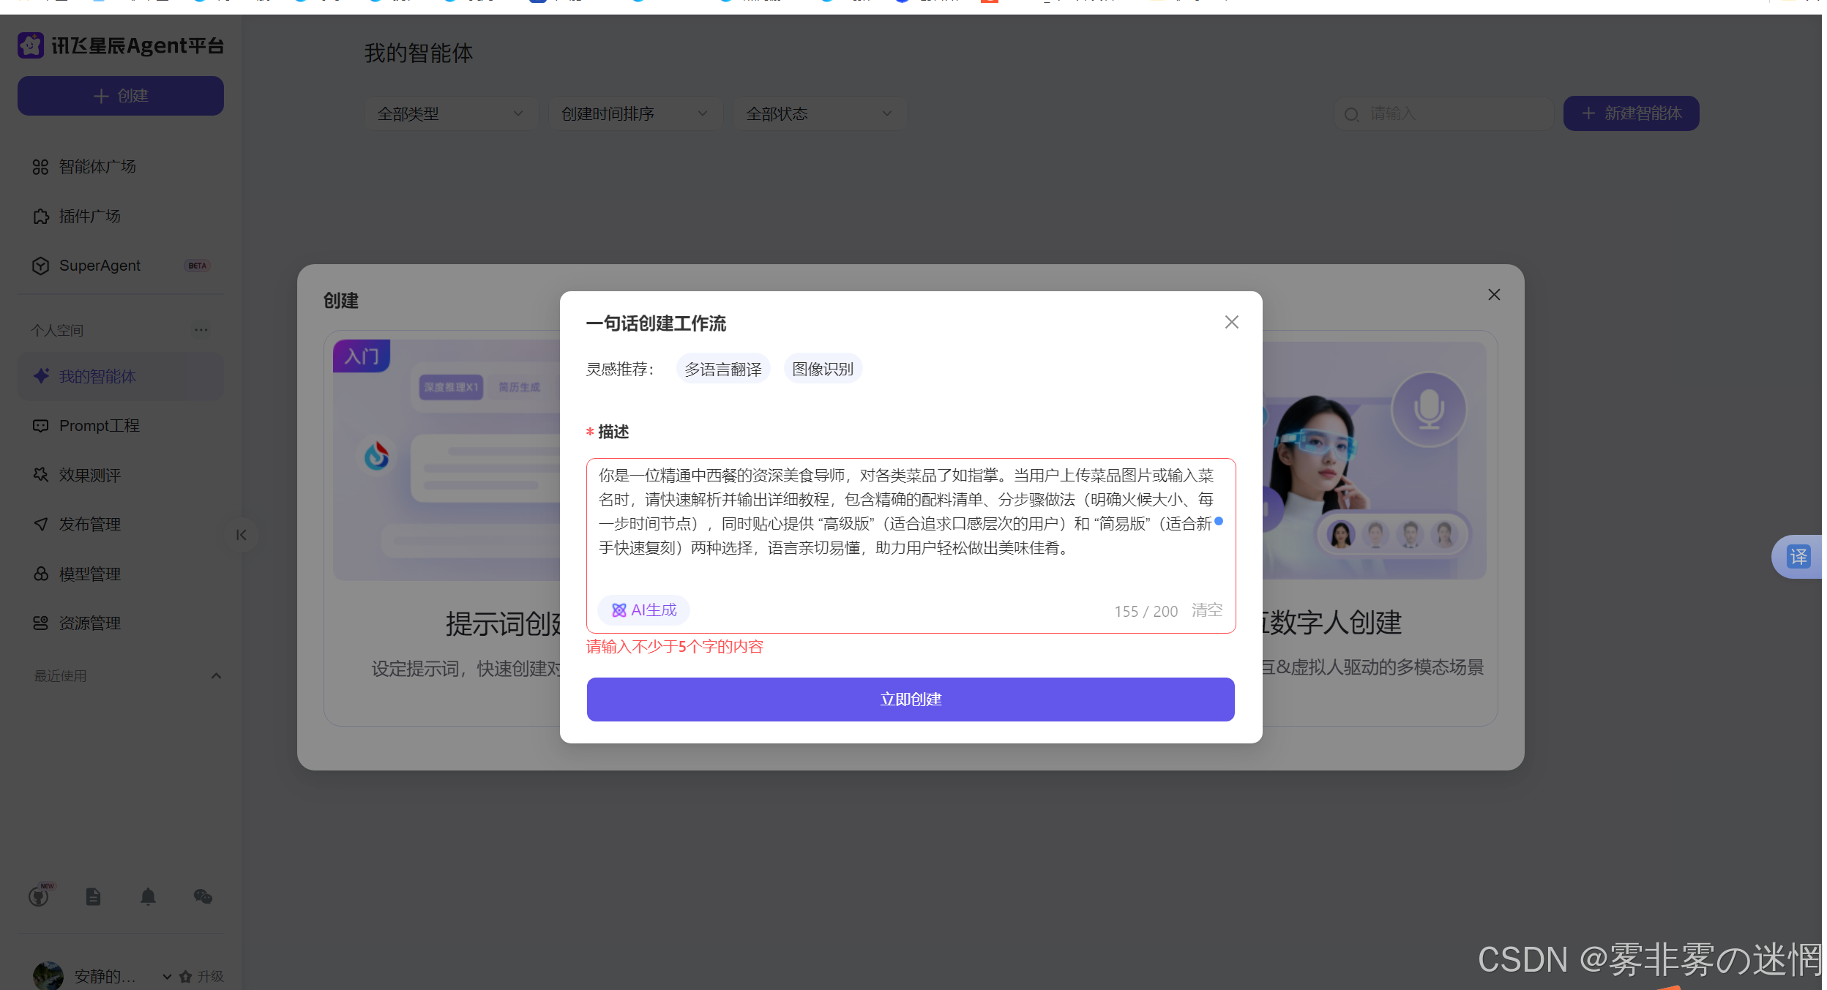Select the 多语言翻译 inspiration tag
The width and height of the screenshot is (1827, 990).
point(722,370)
